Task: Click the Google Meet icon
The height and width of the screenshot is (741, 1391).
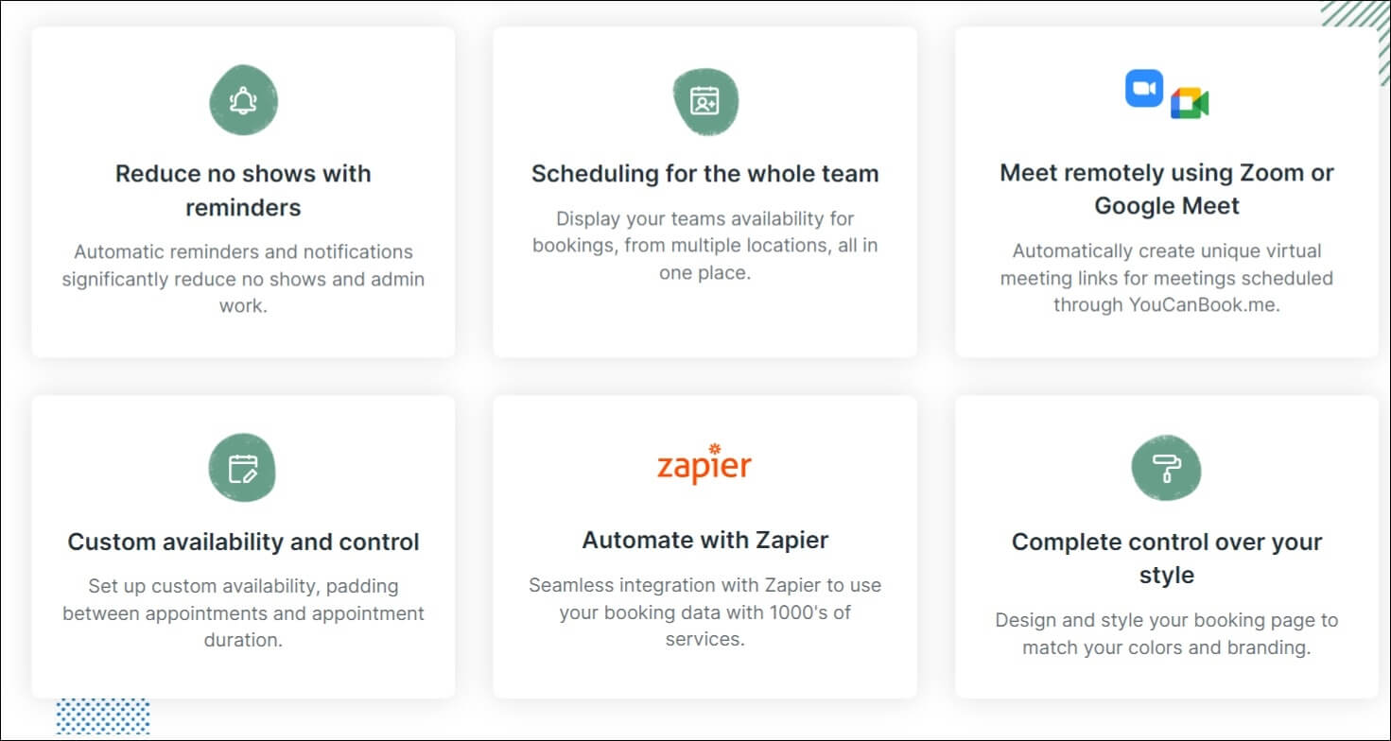Action: (1189, 103)
